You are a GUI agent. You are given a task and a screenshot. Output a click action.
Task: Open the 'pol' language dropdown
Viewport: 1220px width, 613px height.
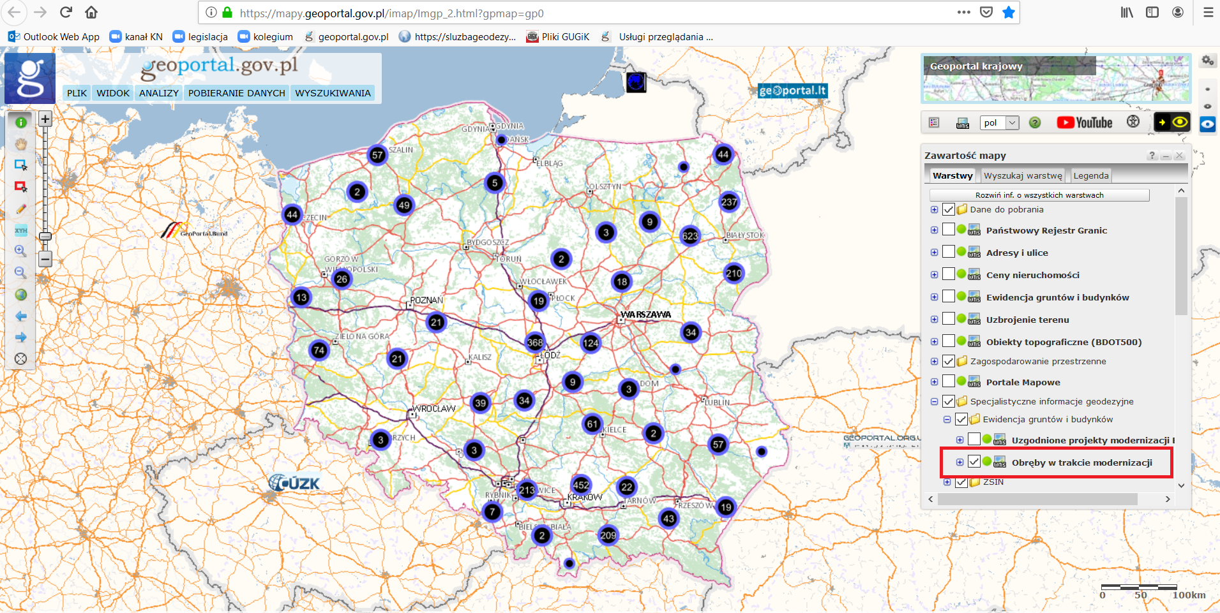click(999, 122)
